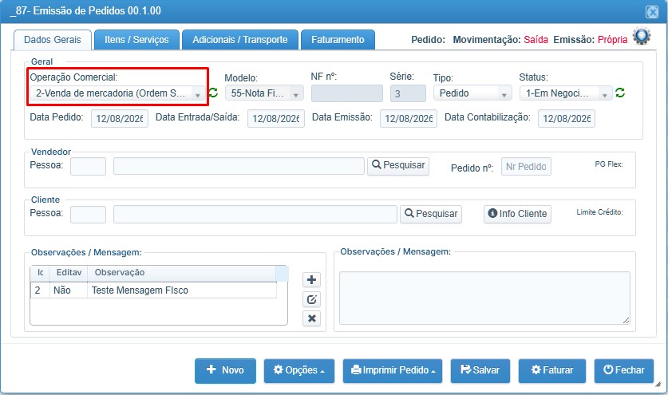Close the Emissão de Pedidos window
Image resolution: width=668 pixels, height=395 pixels.
(x=652, y=12)
